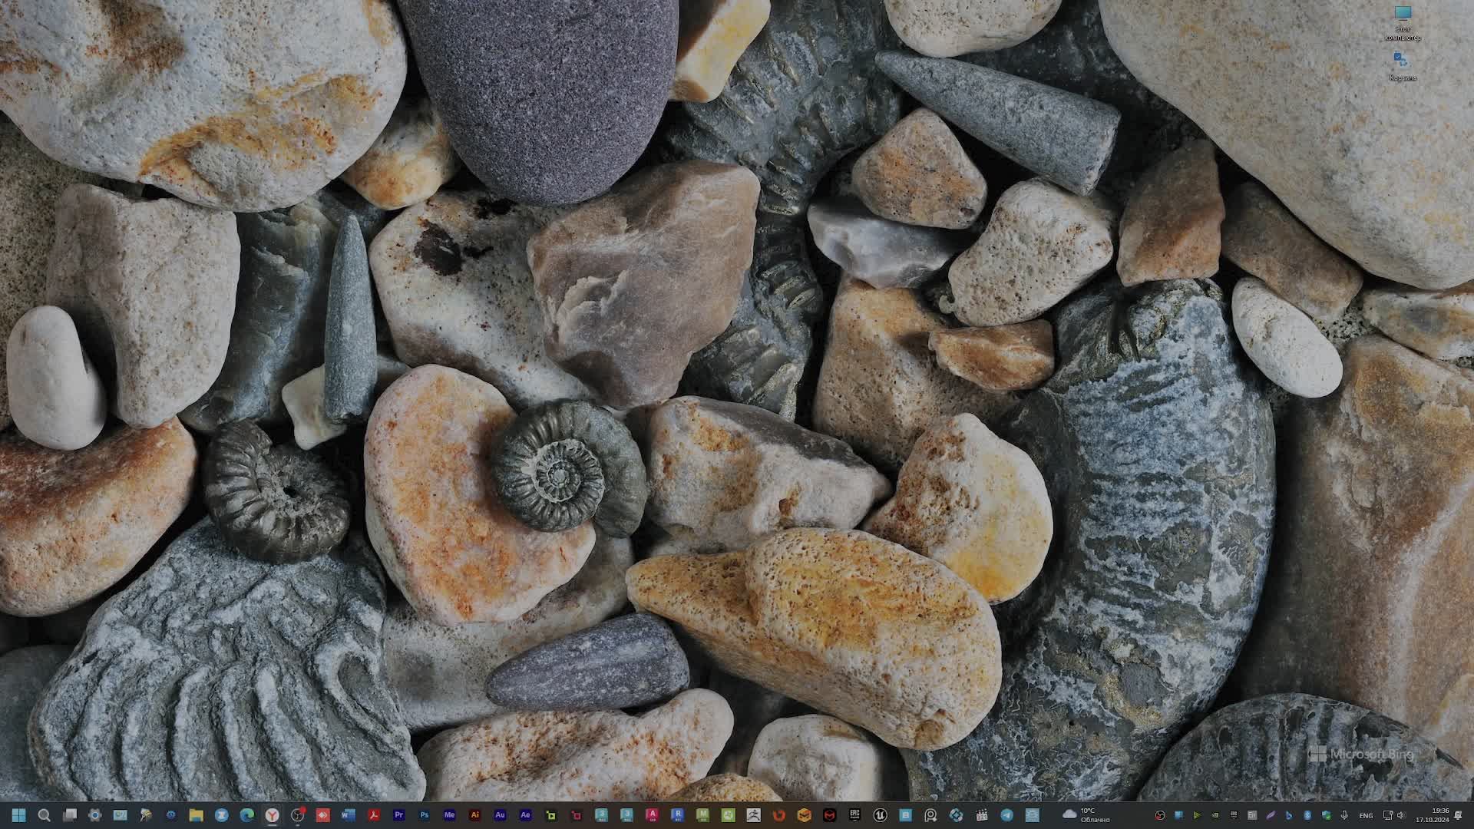Viewport: 1474px width, 829px height.
Task: Open the Windows Start menu
Action: tap(18, 815)
